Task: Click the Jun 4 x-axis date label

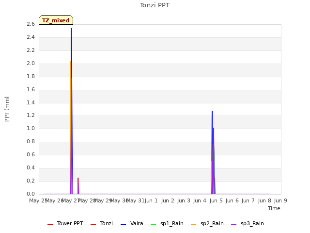Action: click(x=200, y=200)
